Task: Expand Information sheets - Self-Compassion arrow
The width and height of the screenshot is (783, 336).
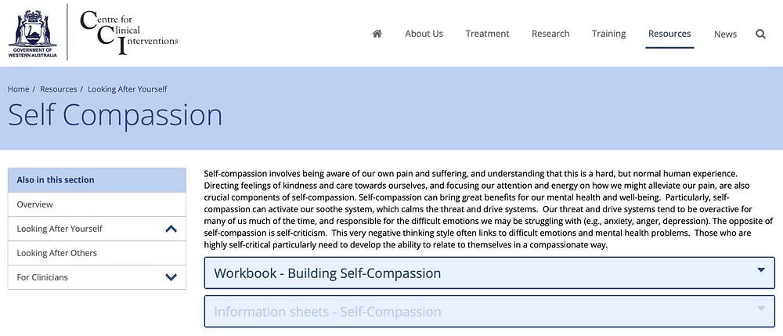Action: click(x=761, y=309)
